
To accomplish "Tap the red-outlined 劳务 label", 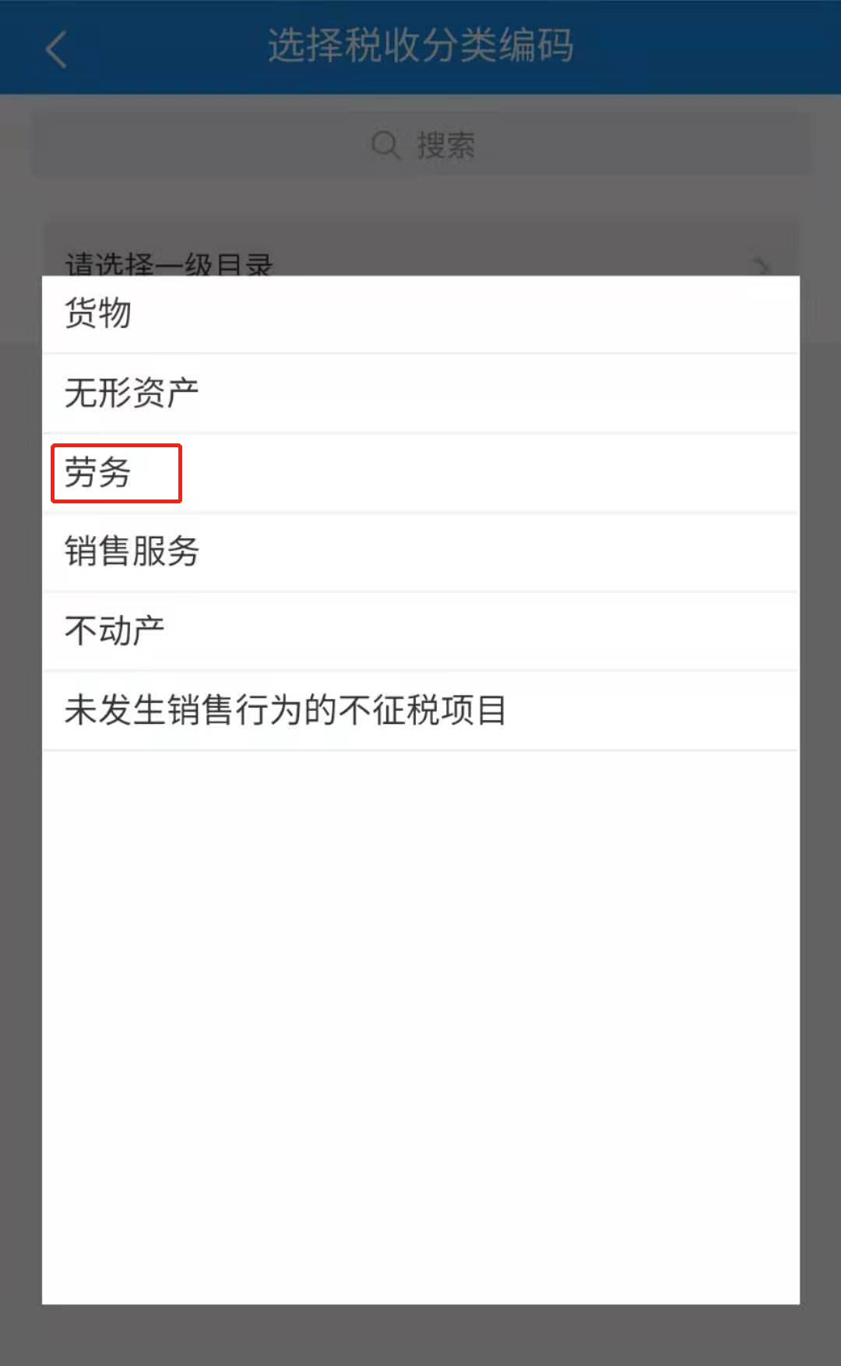I will (x=97, y=473).
